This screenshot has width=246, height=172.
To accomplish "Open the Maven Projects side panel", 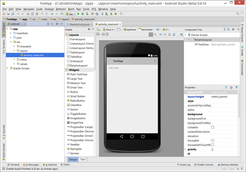I will click(x=242, y=33).
